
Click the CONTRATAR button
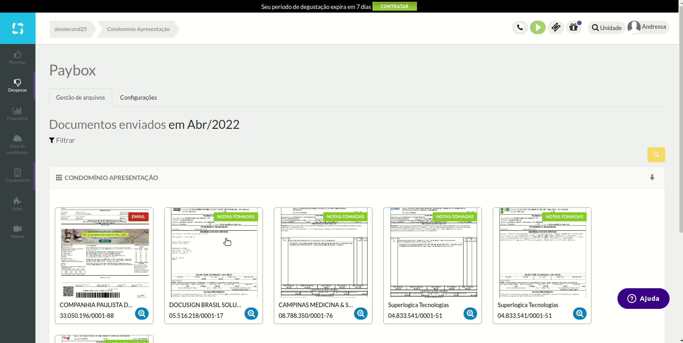pyautogui.click(x=394, y=6)
